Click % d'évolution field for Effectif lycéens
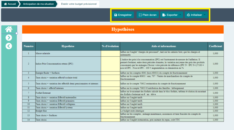The width and height of the screenshot is (234, 130). tap(110, 108)
